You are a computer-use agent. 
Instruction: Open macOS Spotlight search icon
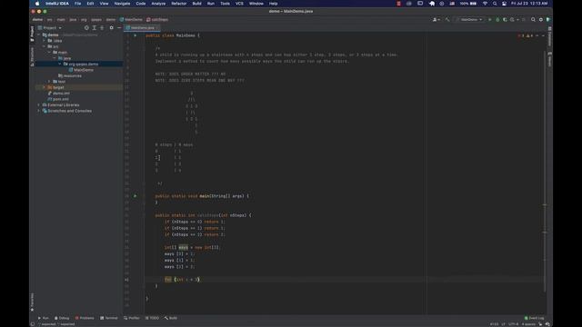[495, 4]
